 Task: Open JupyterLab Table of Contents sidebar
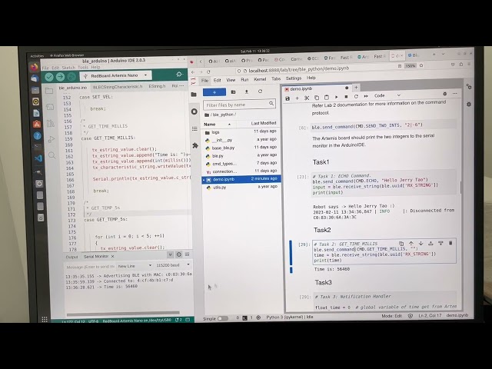(x=194, y=128)
